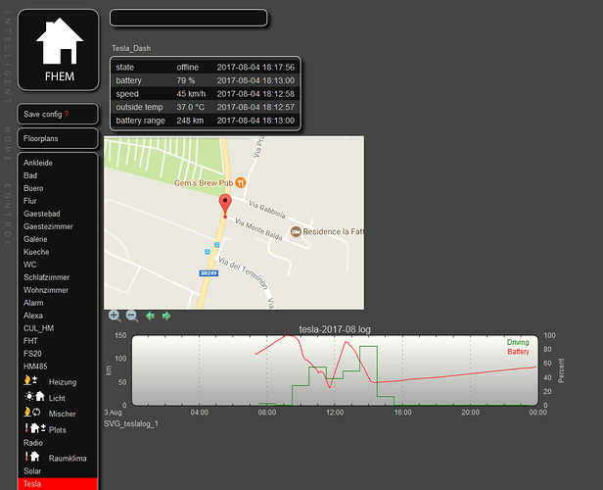
Task: Open the FHT room
Action: click(x=30, y=341)
